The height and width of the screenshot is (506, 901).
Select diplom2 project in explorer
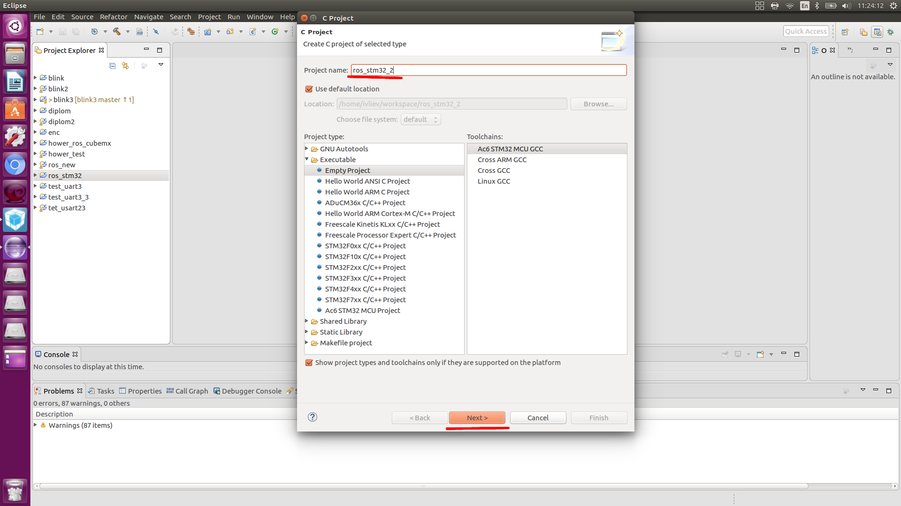point(61,121)
